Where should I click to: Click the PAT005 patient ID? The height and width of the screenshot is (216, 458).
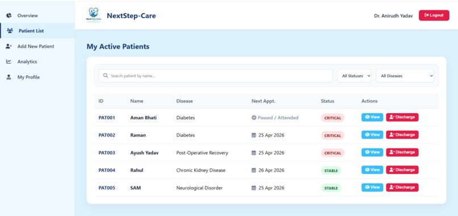(107, 188)
